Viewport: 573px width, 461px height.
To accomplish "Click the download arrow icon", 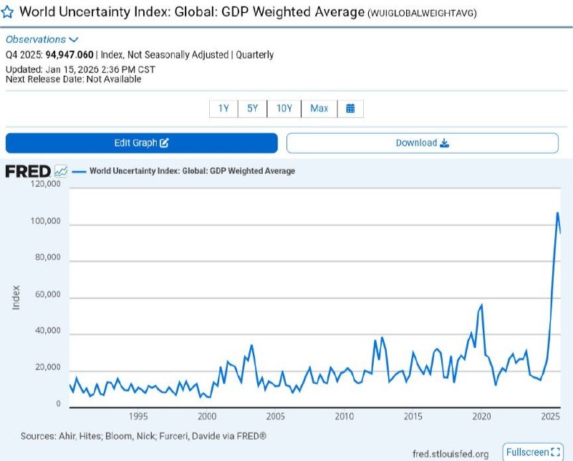I will point(444,143).
